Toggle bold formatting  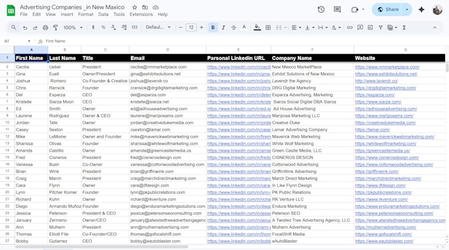tap(213, 28)
